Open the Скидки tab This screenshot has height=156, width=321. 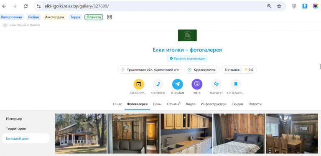coord(237,104)
